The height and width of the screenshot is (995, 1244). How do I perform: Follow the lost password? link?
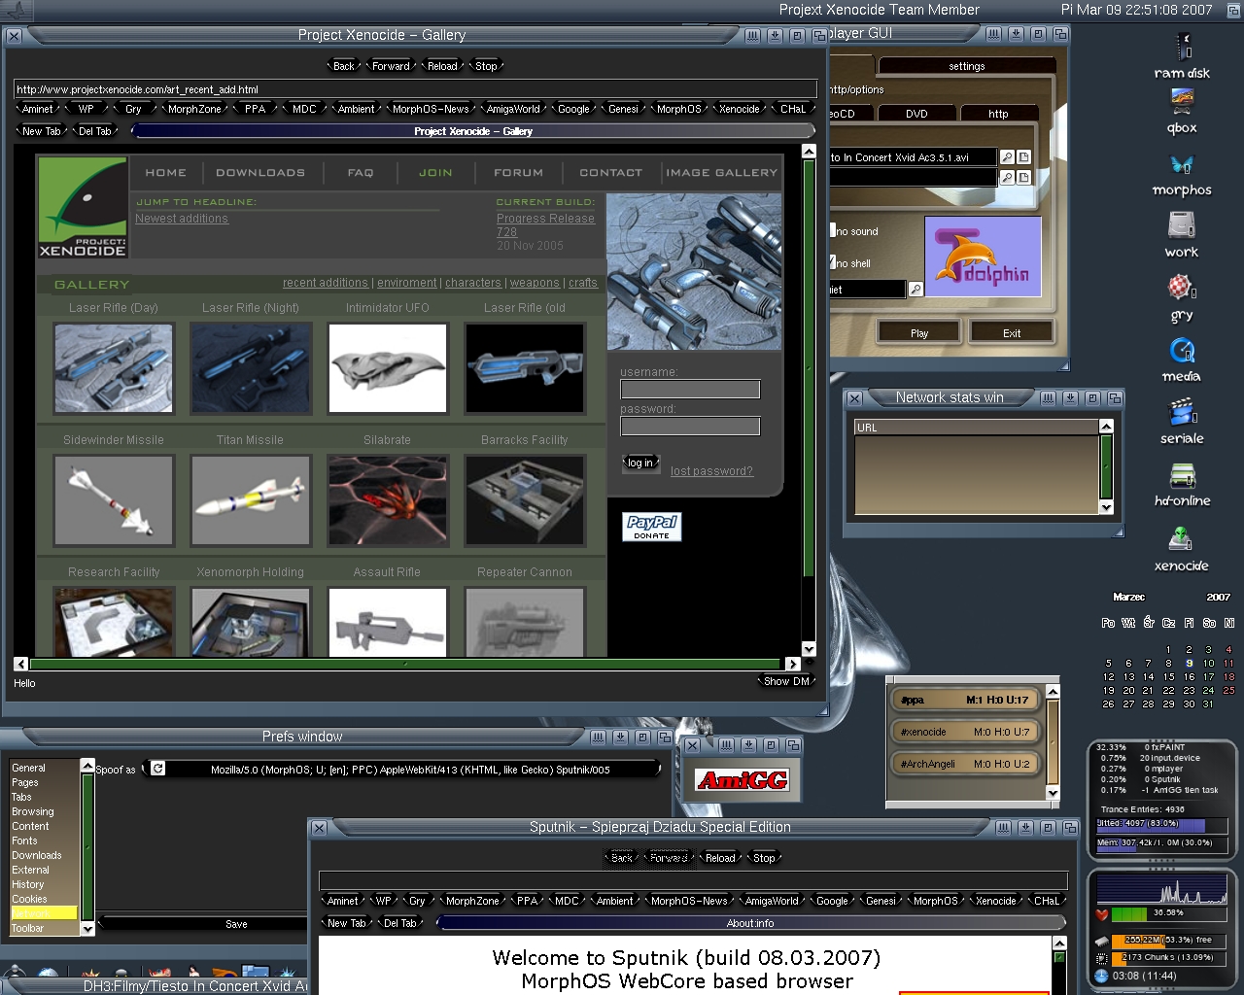711,471
